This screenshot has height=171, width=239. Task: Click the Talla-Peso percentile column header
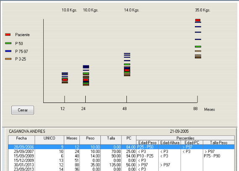click(219, 142)
